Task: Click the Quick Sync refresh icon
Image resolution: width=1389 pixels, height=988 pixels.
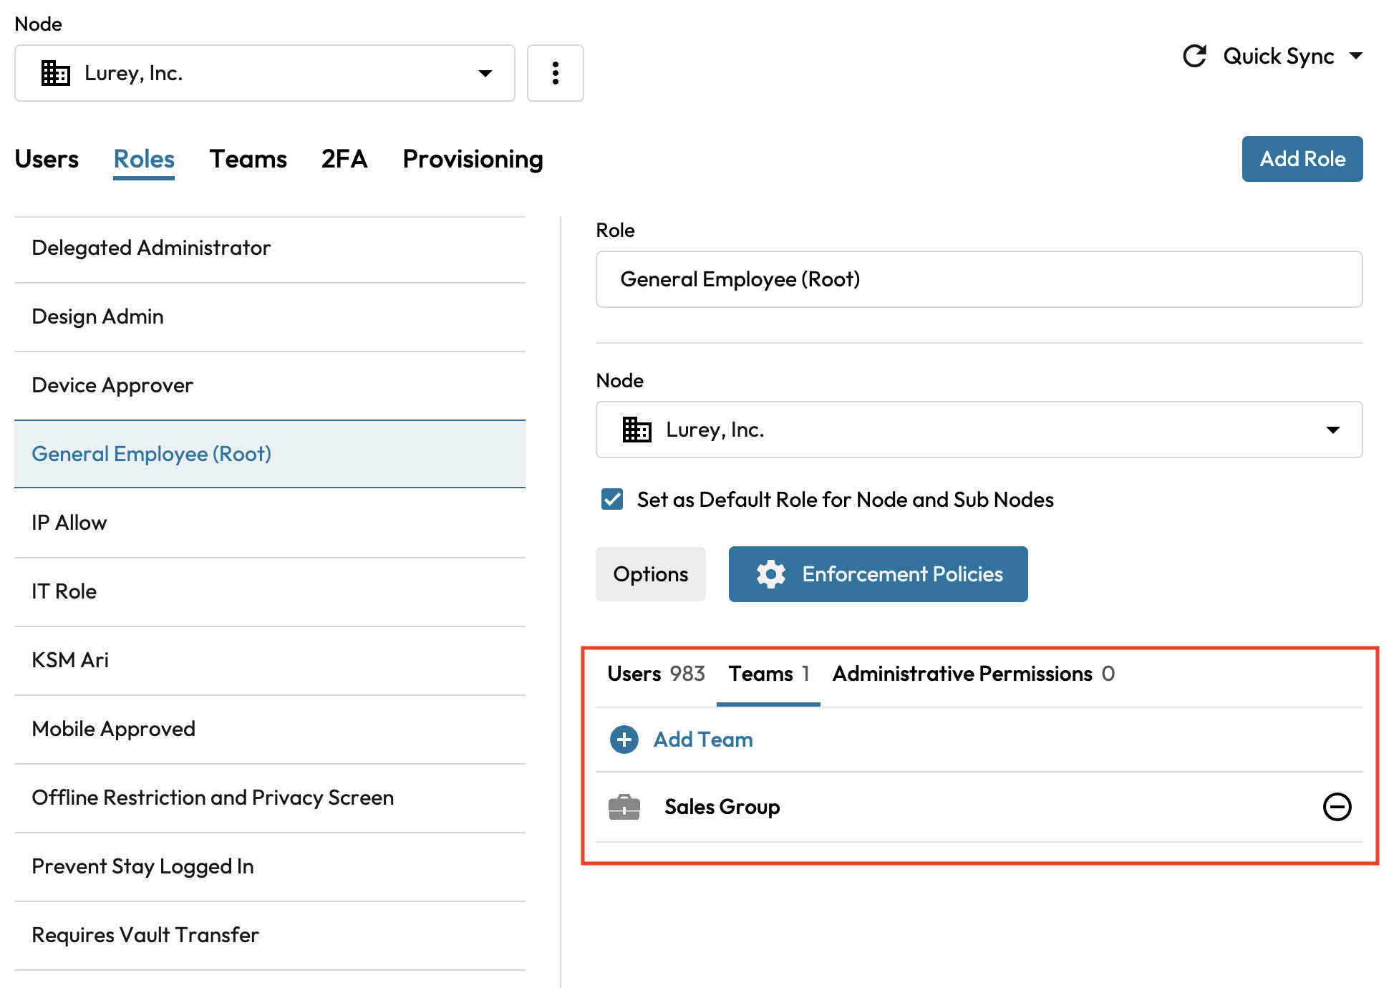Action: [1194, 56]
